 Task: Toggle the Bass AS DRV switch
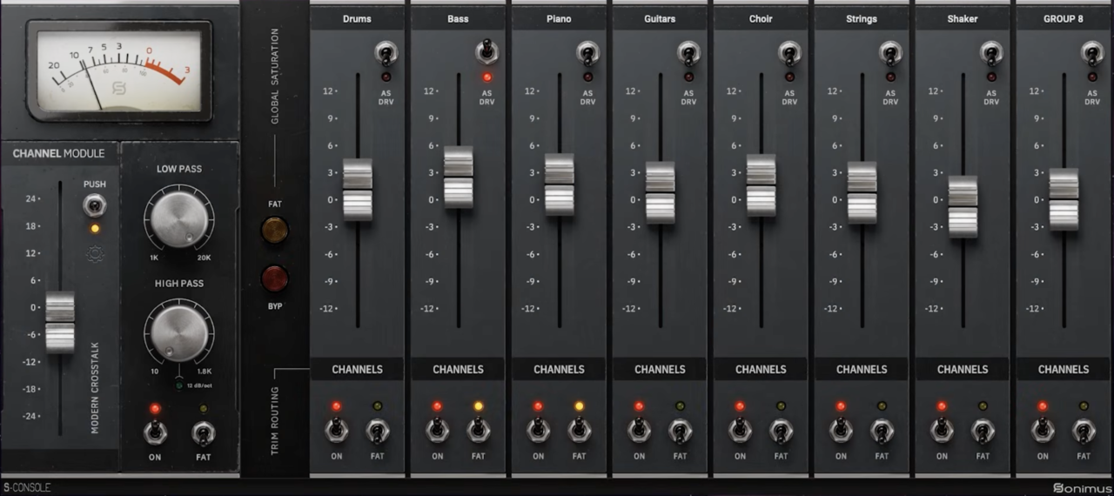click(x=487, y=51)
